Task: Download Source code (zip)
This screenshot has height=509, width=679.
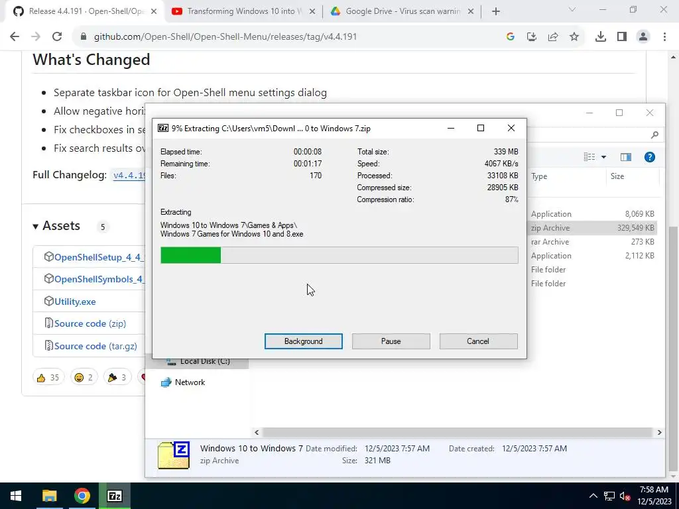Action: tap(90, 323)
